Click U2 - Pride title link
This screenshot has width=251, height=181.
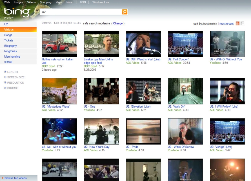tap(132, 147)
